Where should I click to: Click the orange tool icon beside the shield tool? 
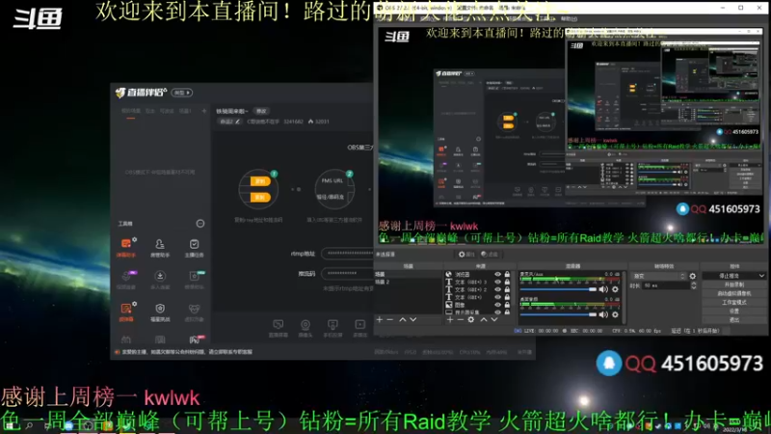pos(126,312)
